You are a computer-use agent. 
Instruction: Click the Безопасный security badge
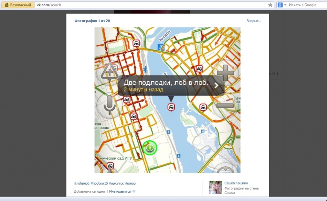coord(18,5)
